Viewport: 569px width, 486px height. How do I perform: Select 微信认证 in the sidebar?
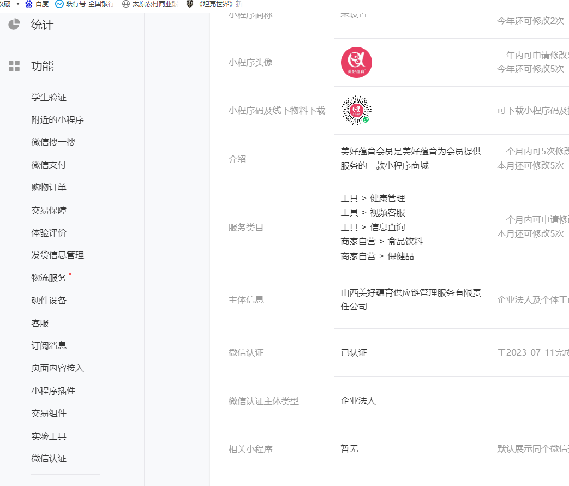click(x=49, y=458)
